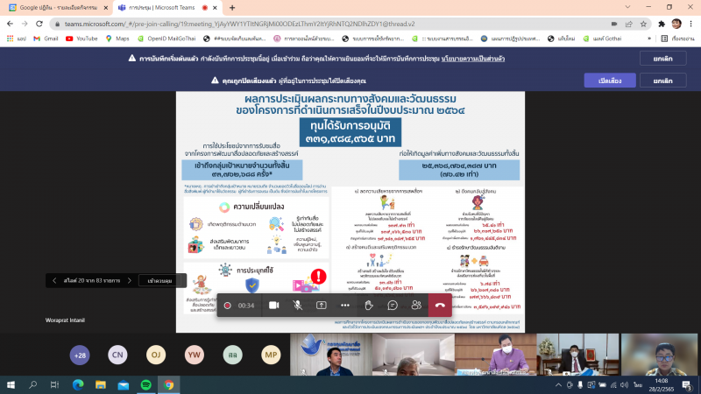Select participant avatar MP

tap(271, 355)
